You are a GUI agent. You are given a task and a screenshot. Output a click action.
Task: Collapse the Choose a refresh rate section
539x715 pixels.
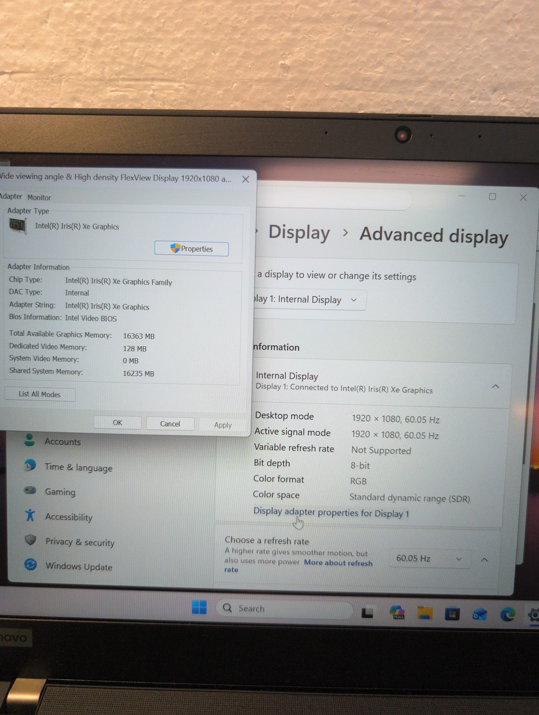click(x=484, y=559)
